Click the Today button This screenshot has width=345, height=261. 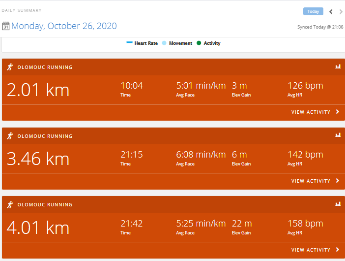click(x=313, y=11)
